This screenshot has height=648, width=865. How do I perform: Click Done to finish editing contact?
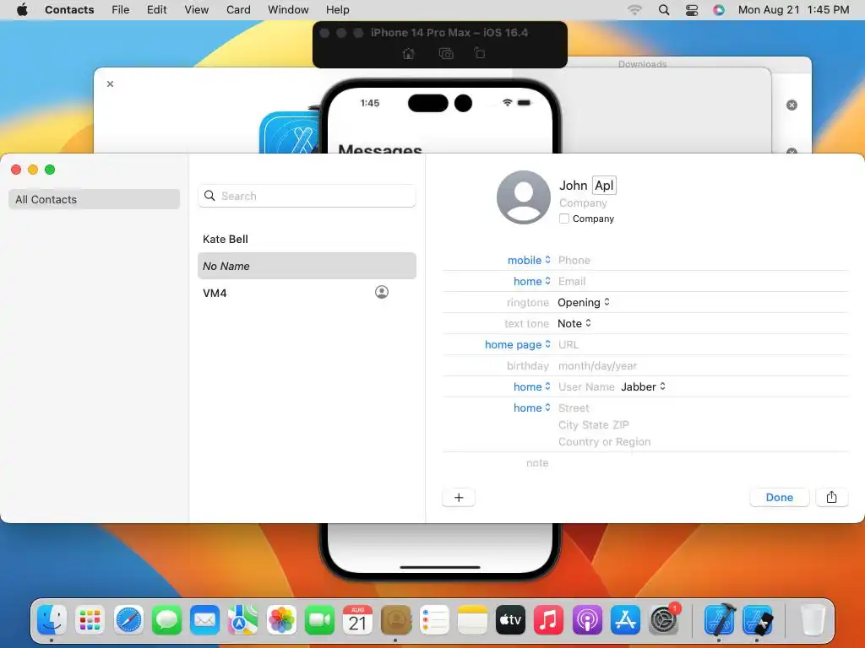pyautogui.click(x=779, y=498)
